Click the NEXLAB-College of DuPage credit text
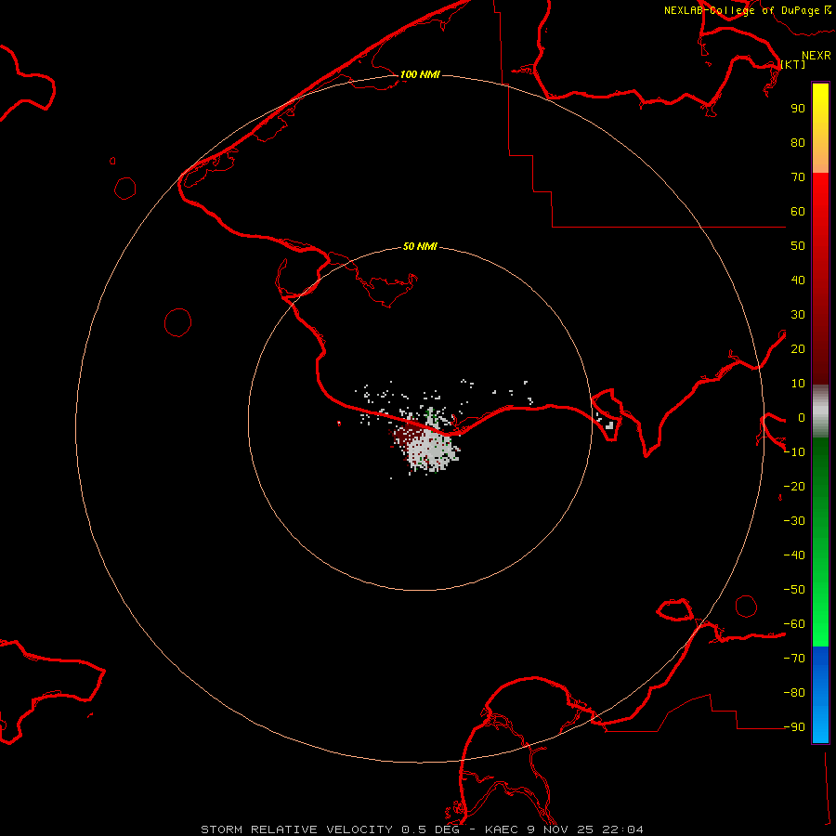This screenshot has width=836, height=836. (x=748, y=10)
